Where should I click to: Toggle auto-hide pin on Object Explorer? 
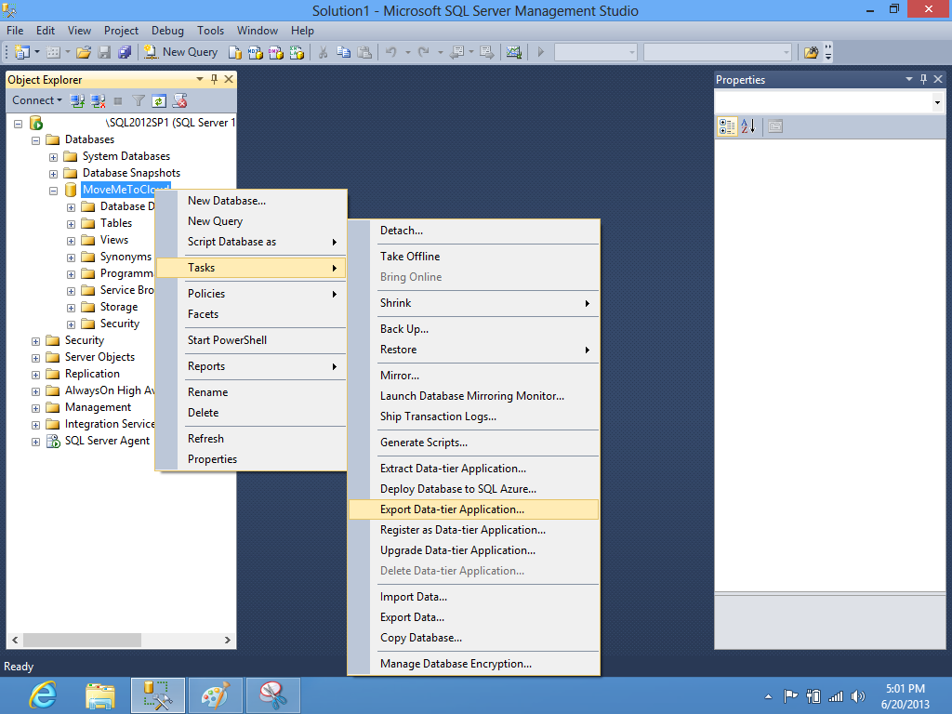[215, 80]
